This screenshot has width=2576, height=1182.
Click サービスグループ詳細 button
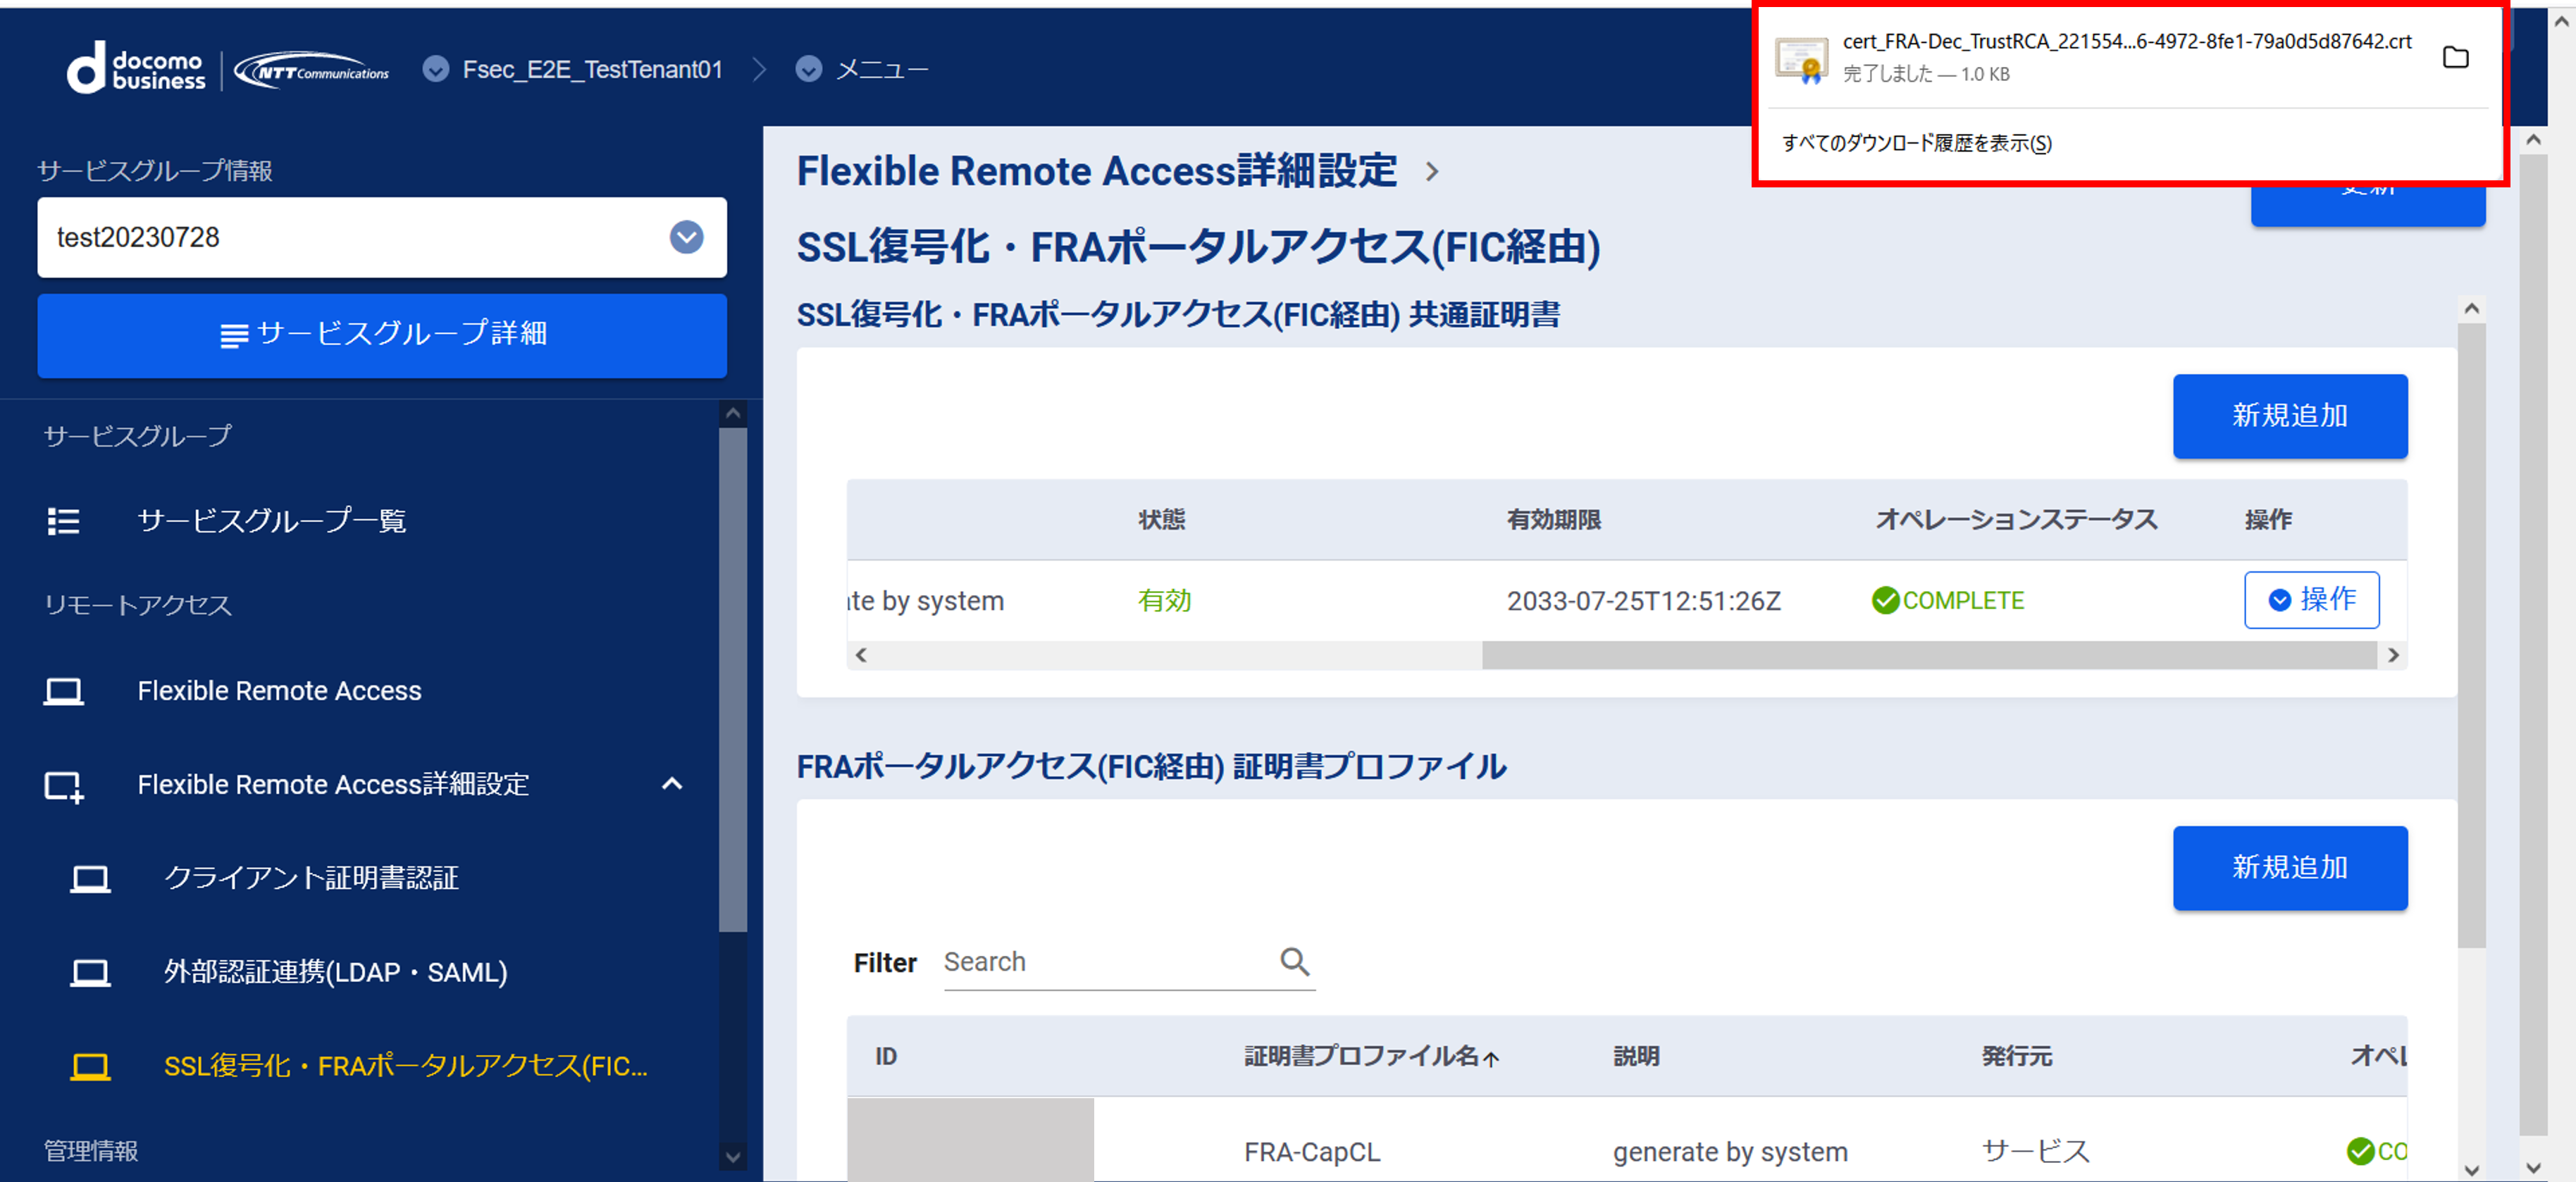382,335
